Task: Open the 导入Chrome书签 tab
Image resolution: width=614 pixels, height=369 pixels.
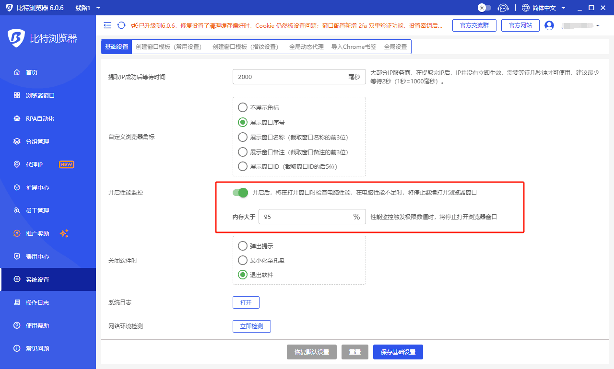Action: [354, 47]
